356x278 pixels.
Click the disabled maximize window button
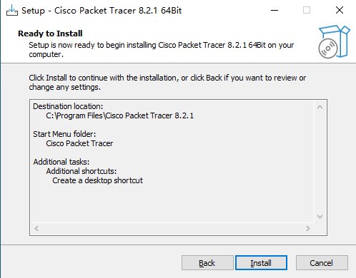[307, 10]
